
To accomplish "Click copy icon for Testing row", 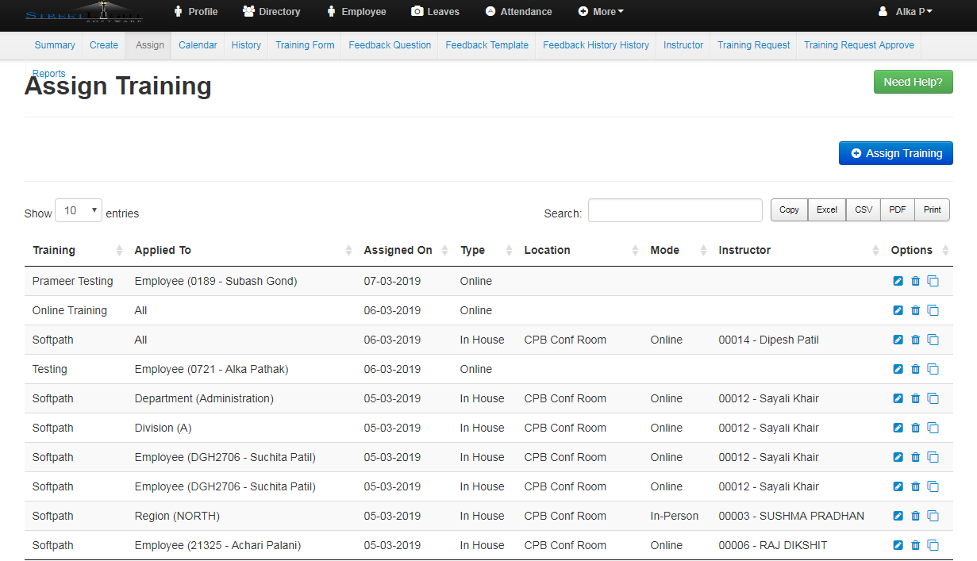I will 933,369.
